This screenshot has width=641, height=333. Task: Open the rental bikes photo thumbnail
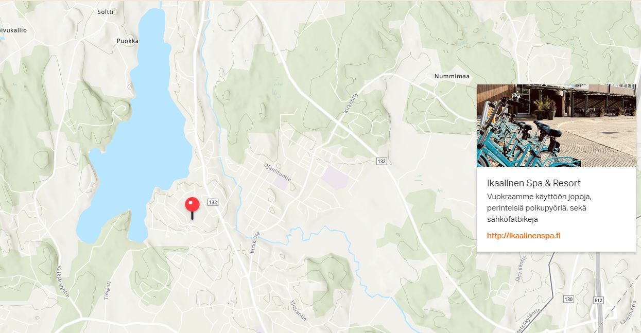[x=557, y=126]
